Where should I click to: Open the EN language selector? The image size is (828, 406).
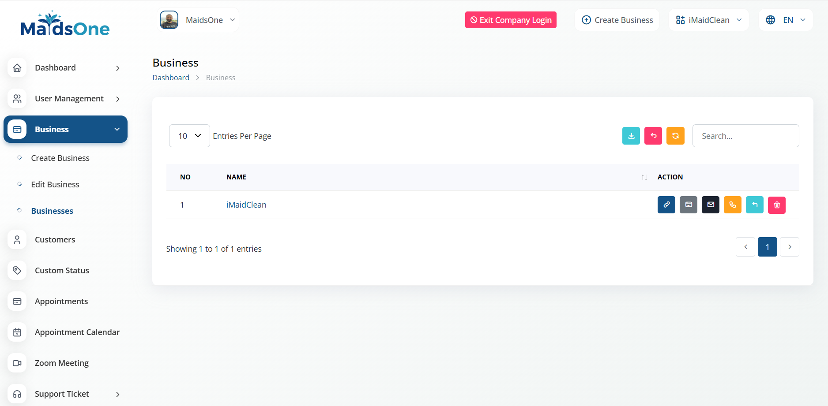(x=786, y=20)
